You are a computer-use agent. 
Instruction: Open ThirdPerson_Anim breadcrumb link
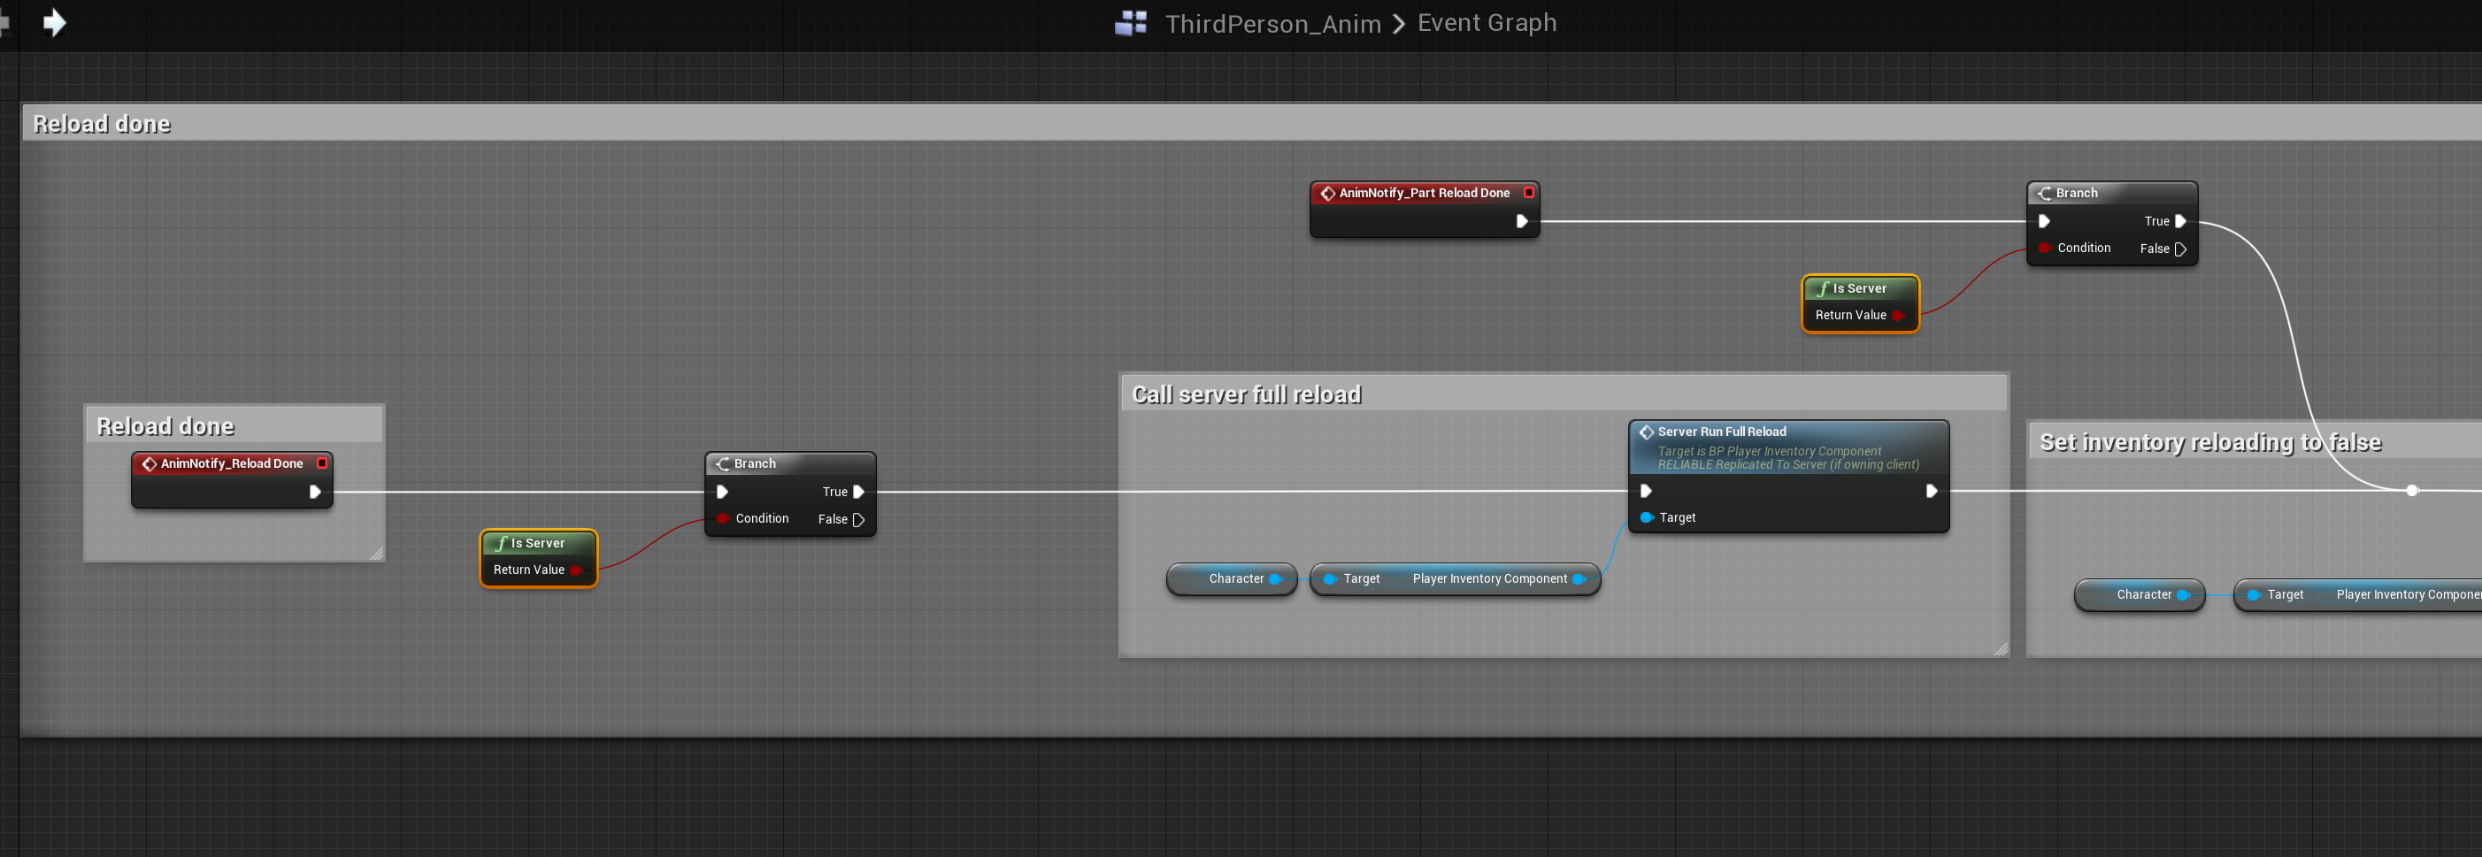[x=1272, y=23]
